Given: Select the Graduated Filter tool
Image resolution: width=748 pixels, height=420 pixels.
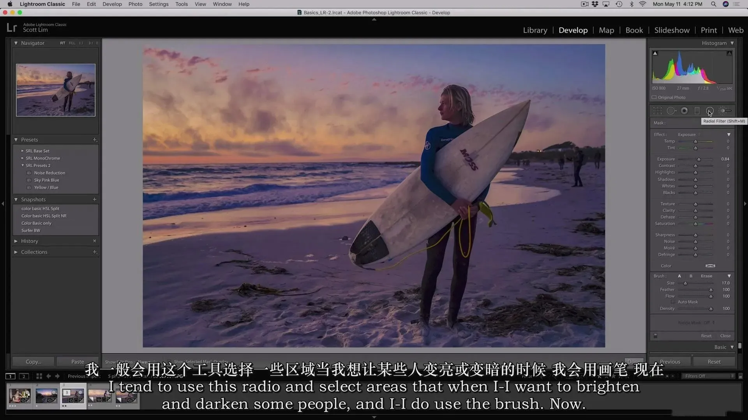Looking at the screenshot, I should coord(697,111).
